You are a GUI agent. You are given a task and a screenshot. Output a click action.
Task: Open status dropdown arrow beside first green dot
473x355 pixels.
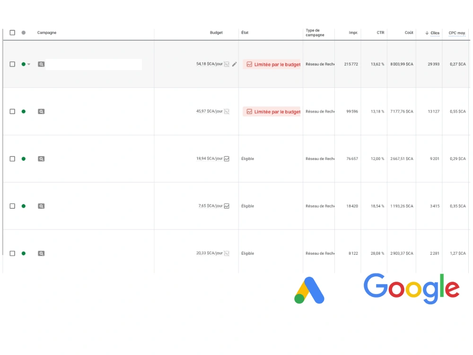[x=29, y=64]
